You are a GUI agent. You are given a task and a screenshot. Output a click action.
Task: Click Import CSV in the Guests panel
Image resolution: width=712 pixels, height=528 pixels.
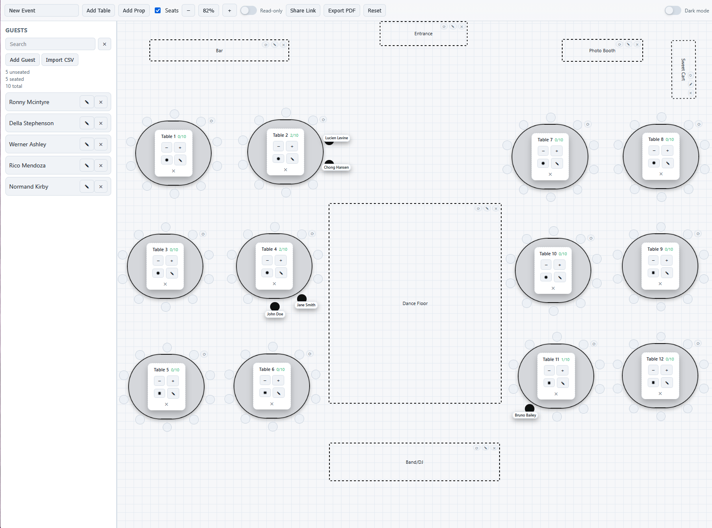pyautogui.click(x=60, y=60)
